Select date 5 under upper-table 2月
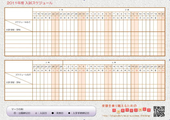 106,14
